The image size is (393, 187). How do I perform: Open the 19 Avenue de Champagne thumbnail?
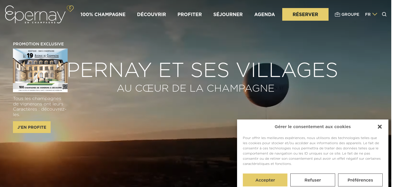coord(40,70)
